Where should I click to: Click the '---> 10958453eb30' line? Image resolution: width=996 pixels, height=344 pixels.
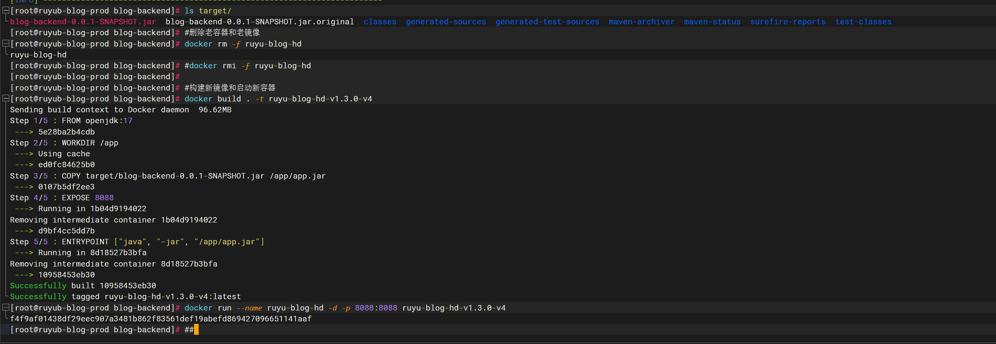pyautogui.click(x=55, y=275)
